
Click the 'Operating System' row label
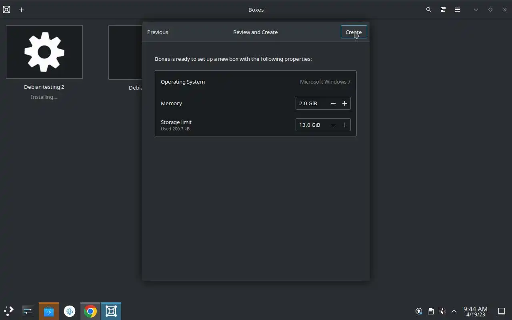click(x=183, y=82)
